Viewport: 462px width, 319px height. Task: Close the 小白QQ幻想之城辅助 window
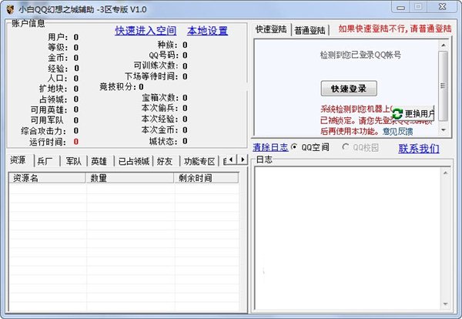[442, 7]
